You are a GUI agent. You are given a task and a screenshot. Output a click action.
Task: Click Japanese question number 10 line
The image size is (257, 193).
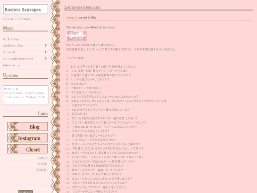pos(82,105)
